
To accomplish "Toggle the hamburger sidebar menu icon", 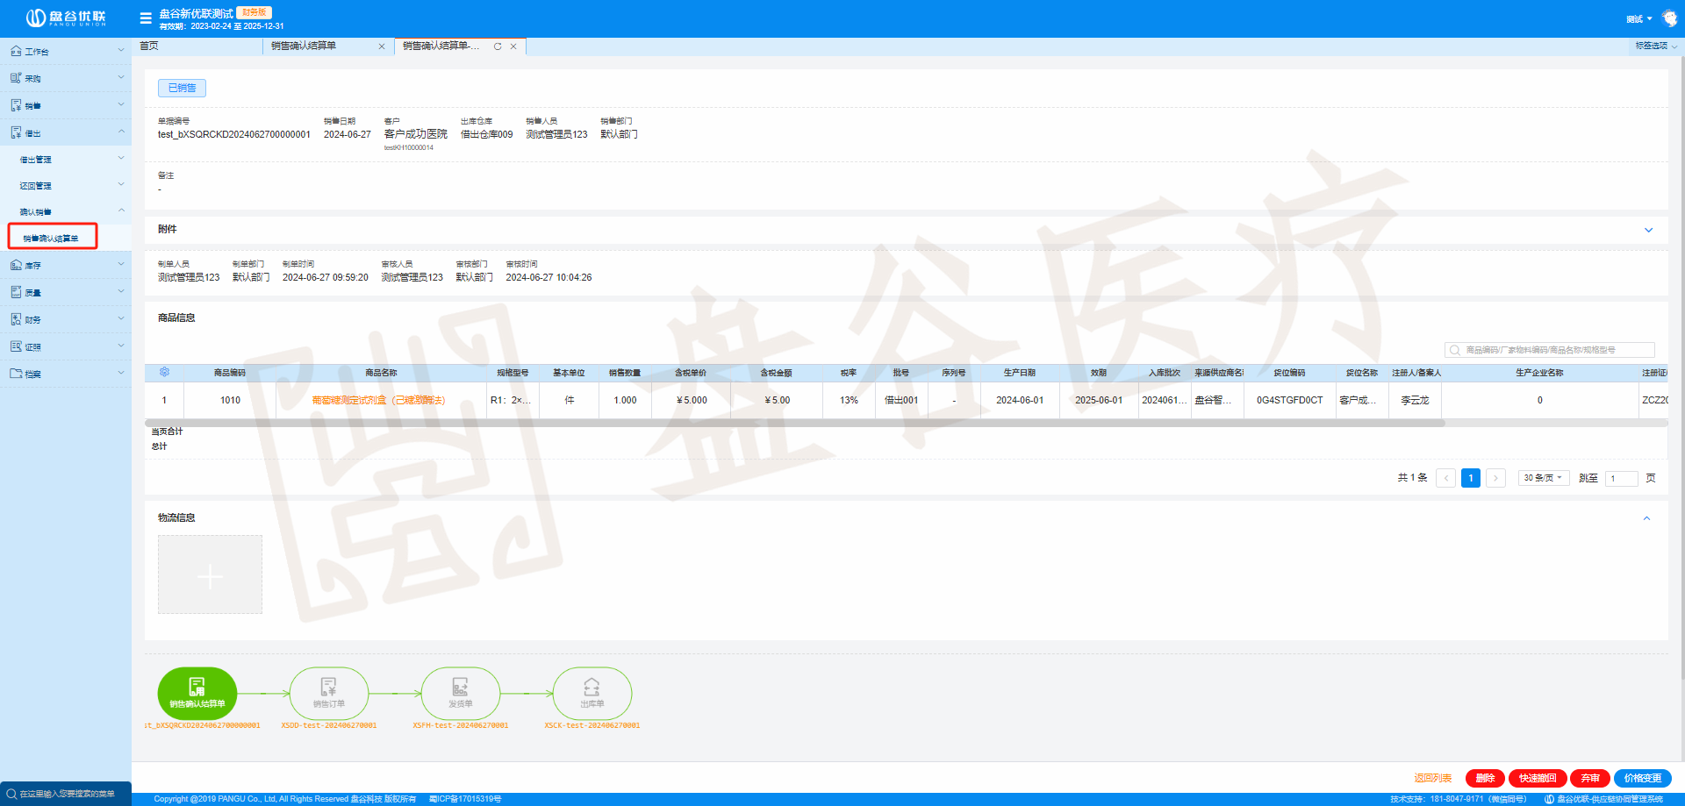I will 146,18.
